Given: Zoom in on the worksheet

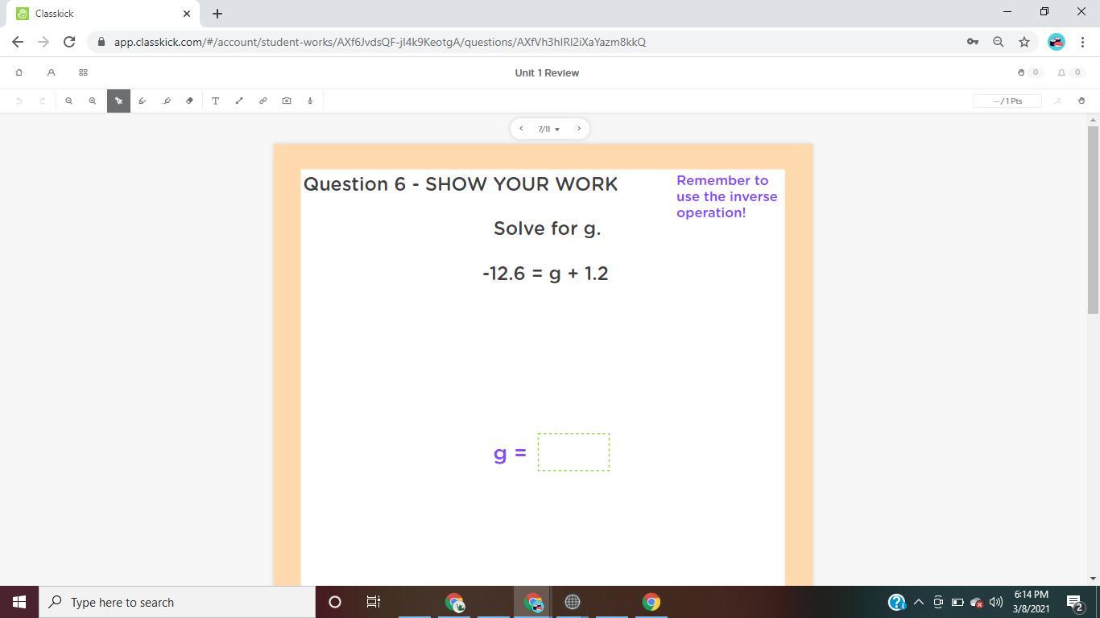Looking at the screenshot, I should 93,101.
